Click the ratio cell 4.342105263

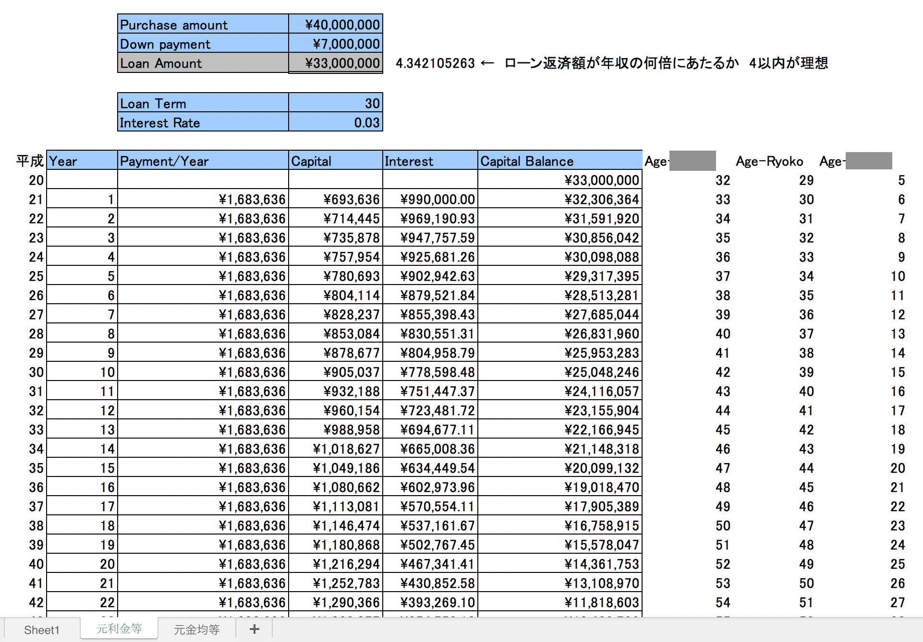point(435,63)
